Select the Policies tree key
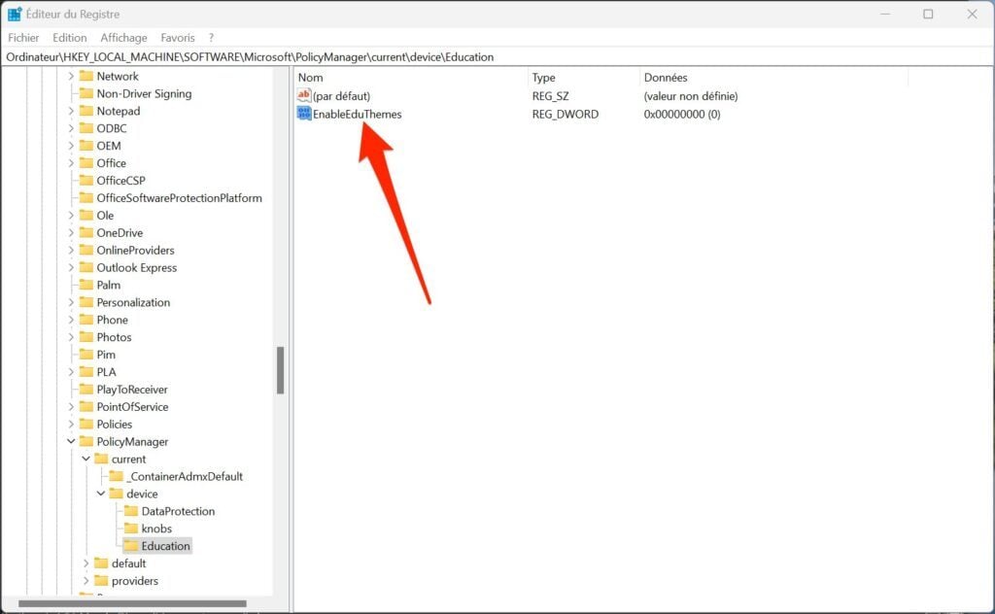 [115, 425]
